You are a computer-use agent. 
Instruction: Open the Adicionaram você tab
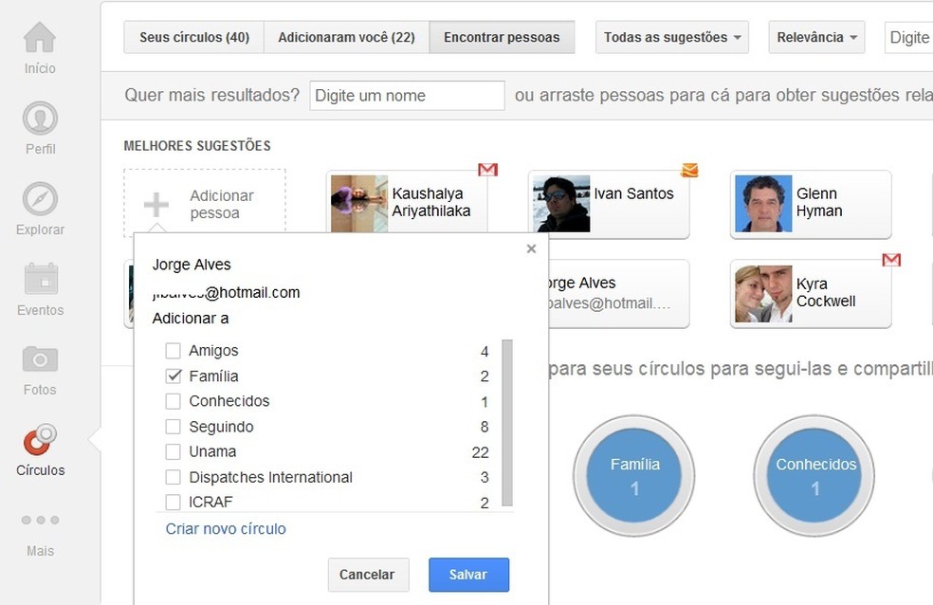pyautogui.click(x=346, y=37)
